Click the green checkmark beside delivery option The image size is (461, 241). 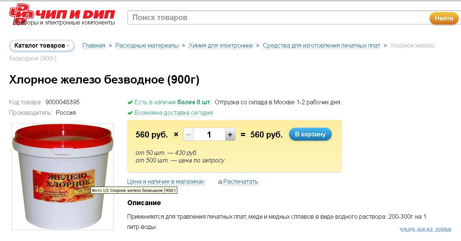click(x=130, y=113)
